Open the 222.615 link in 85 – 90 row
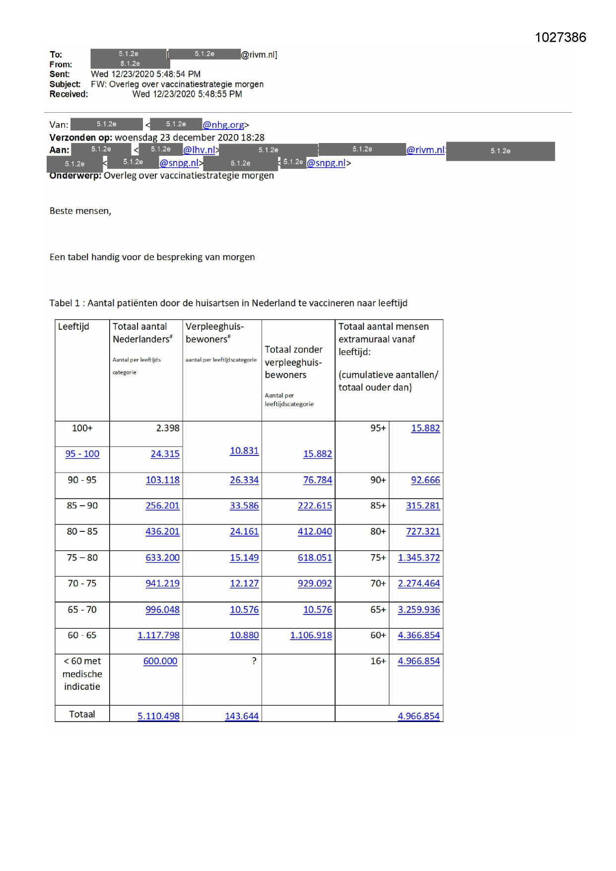The image size is (616, 871). click(x=315, y=506)
